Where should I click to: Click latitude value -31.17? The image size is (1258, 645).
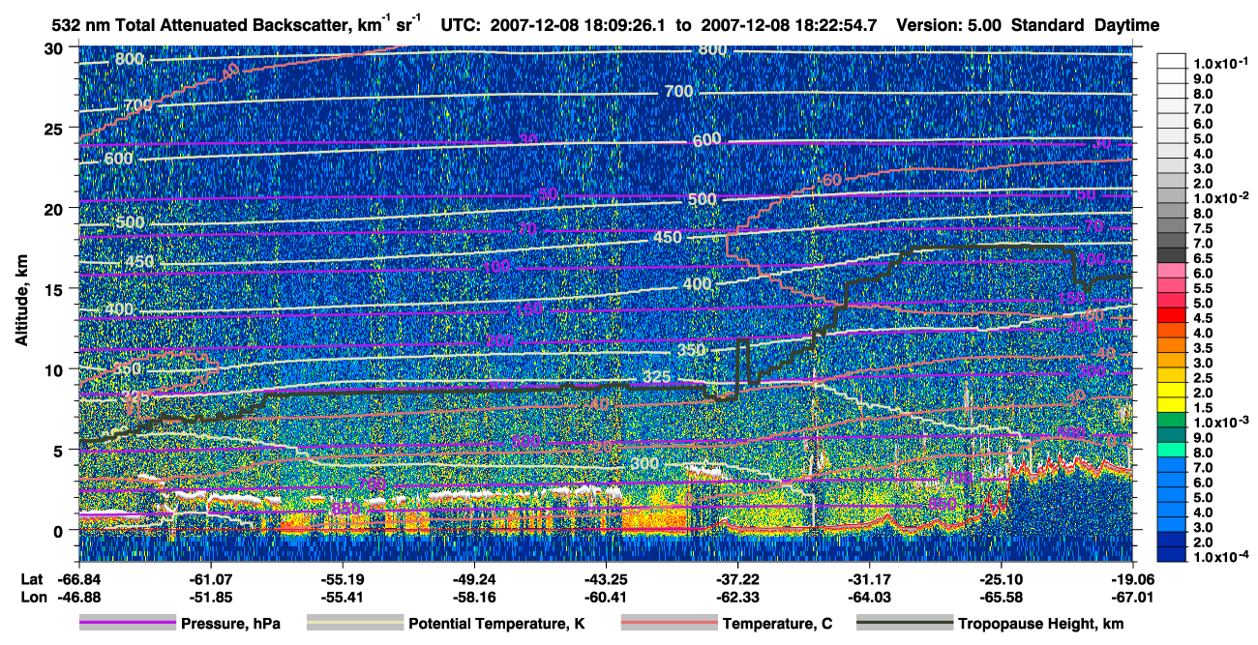click(x=870, y=578)
